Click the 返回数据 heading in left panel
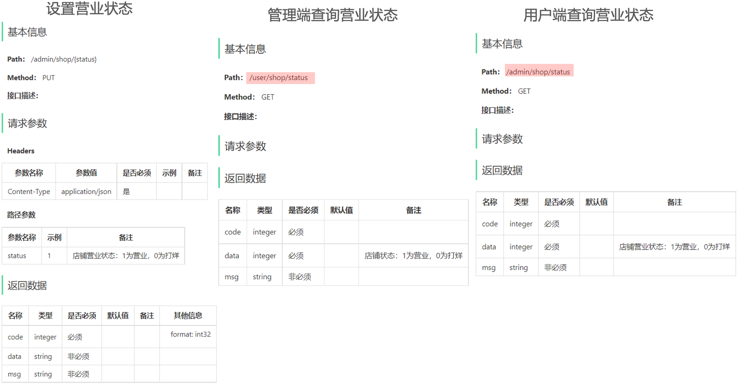 pos(27,286)
